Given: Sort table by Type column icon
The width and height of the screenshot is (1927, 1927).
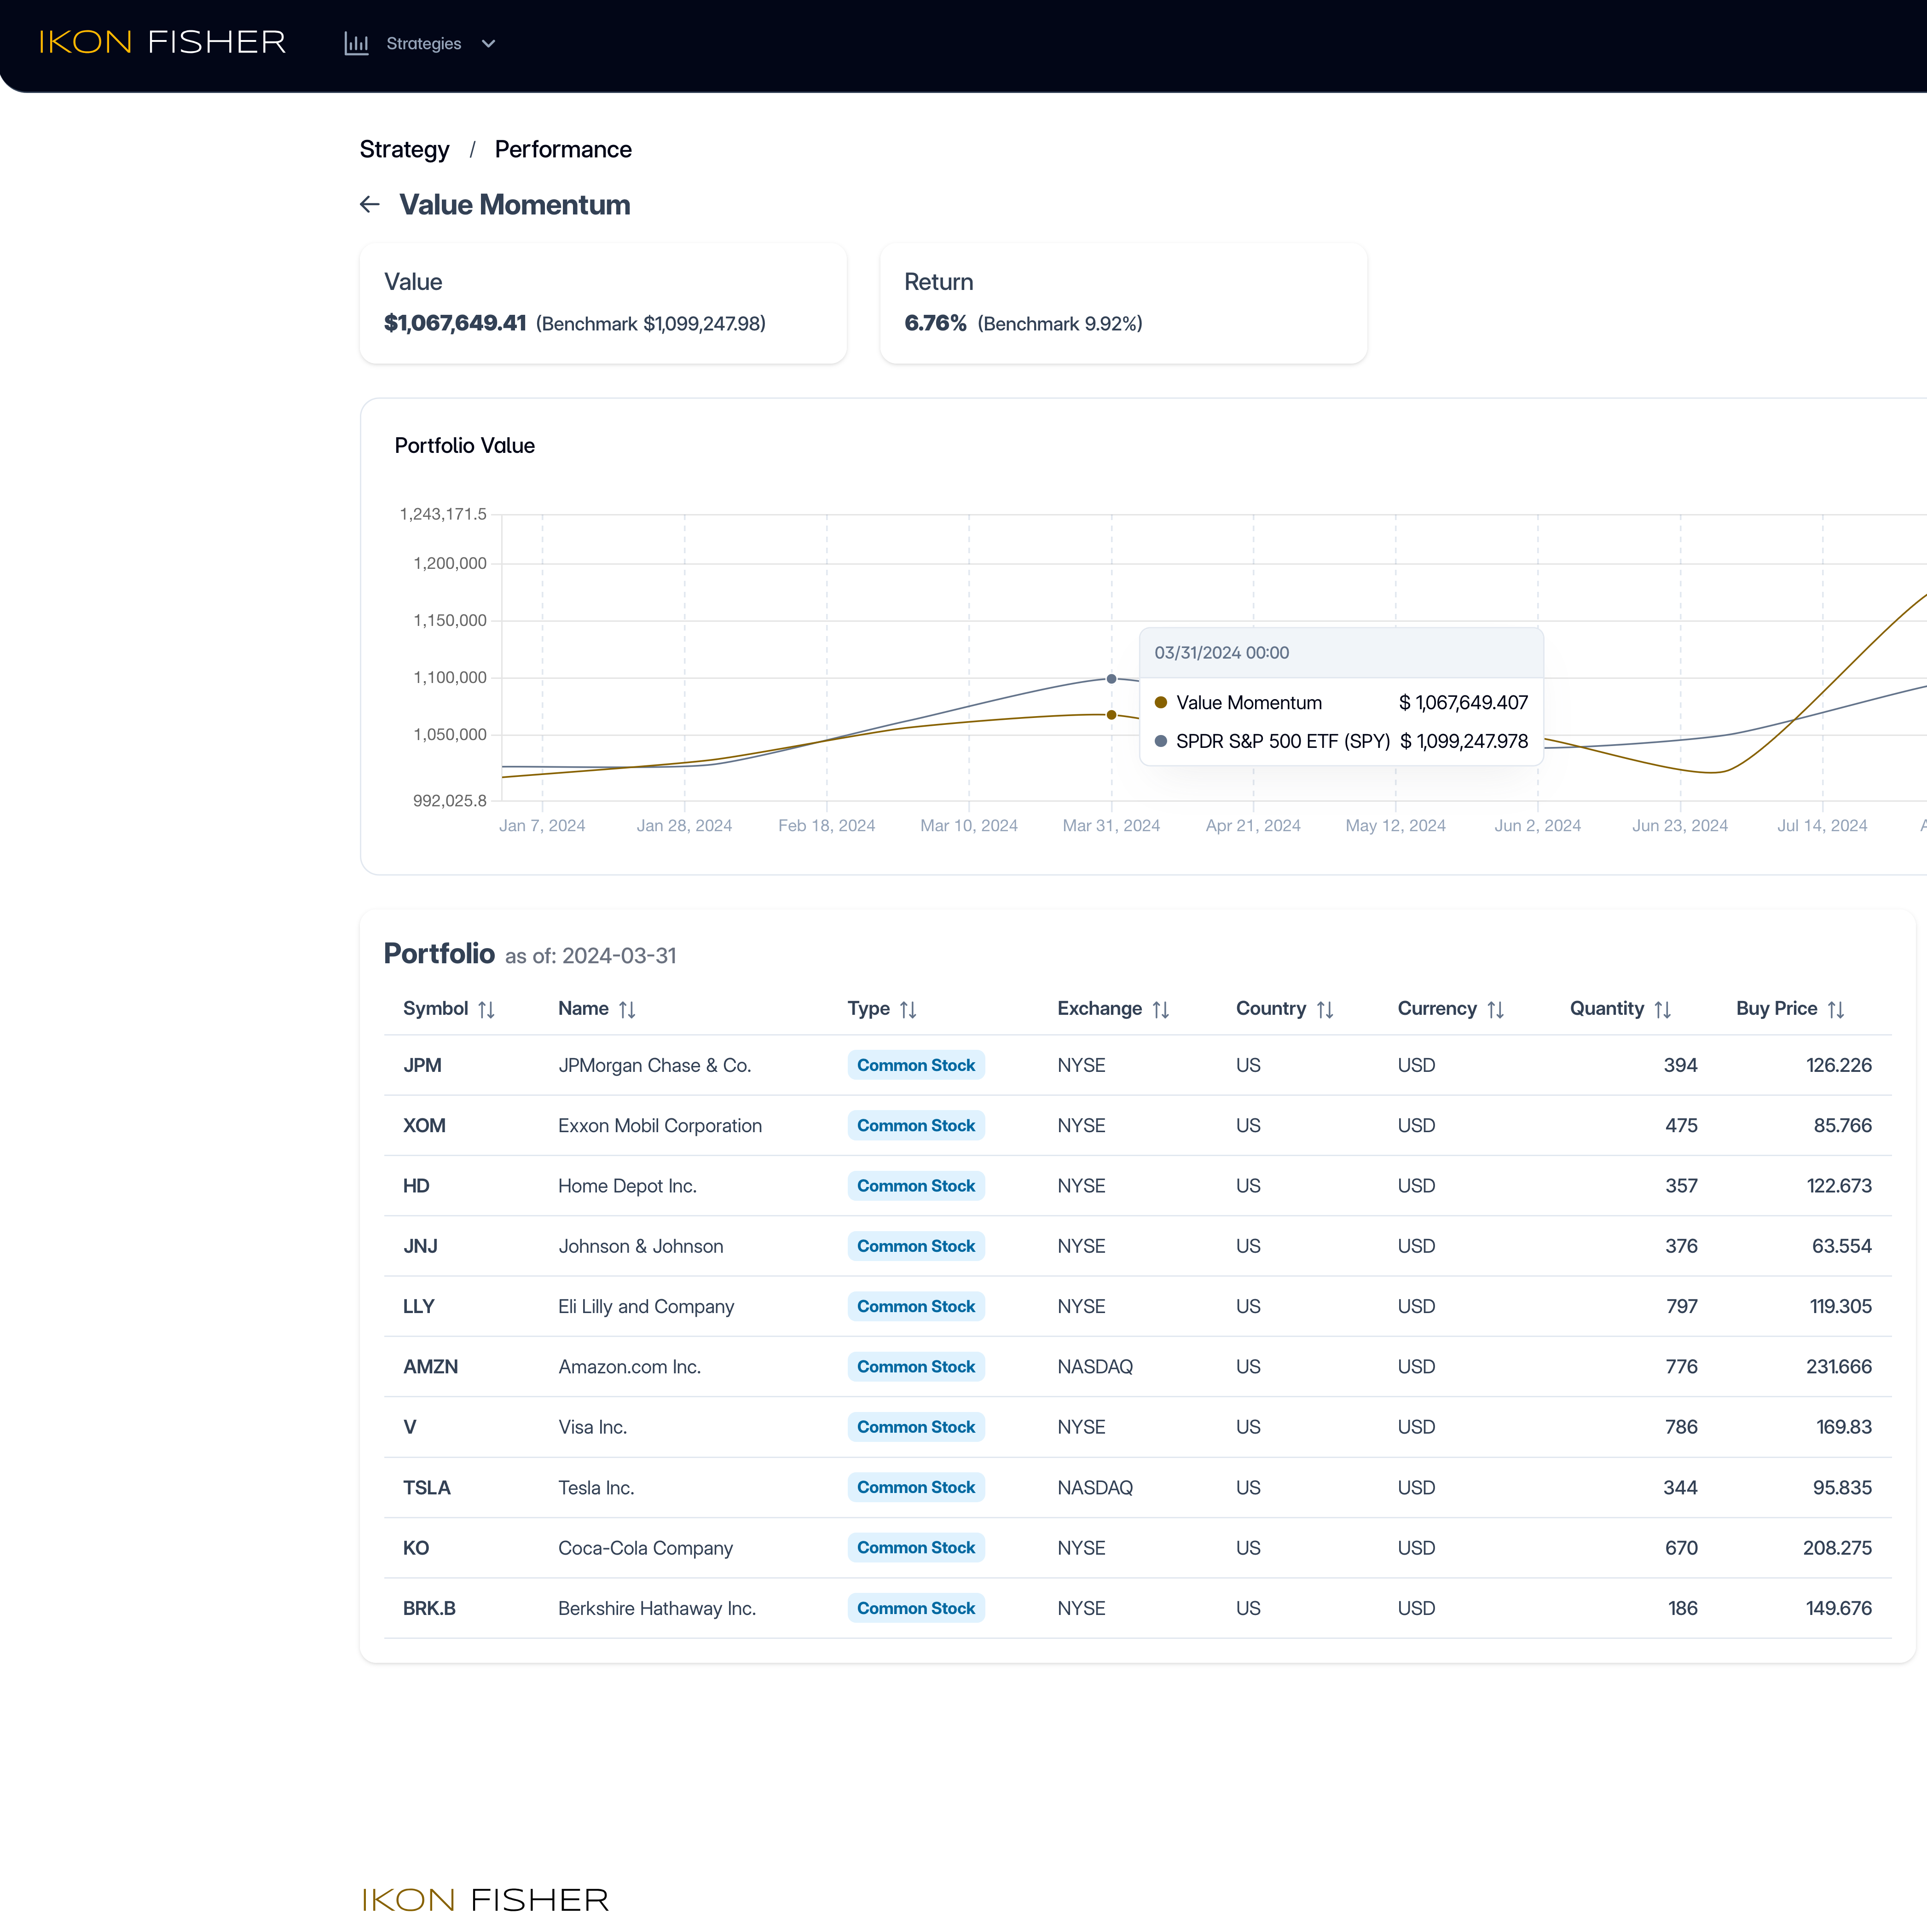Looking at the screenshot, I should click(909, 1009).
